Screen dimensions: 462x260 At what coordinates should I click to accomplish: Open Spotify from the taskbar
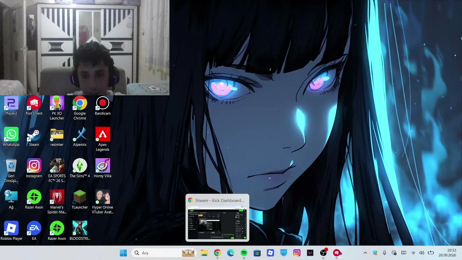pos(244,253)
